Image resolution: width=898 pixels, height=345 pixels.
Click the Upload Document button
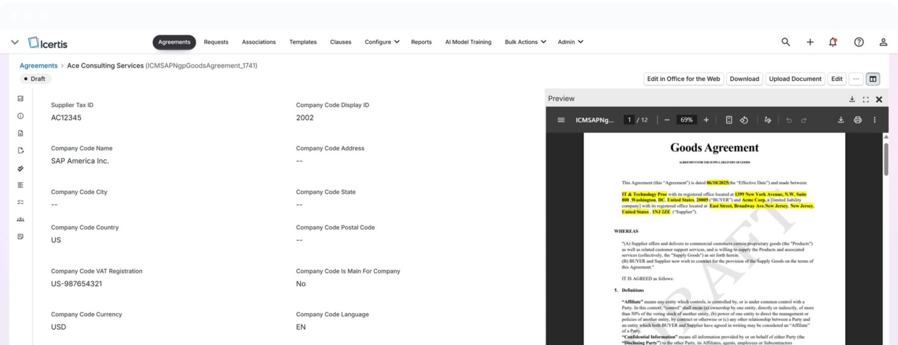click(795, 79)
